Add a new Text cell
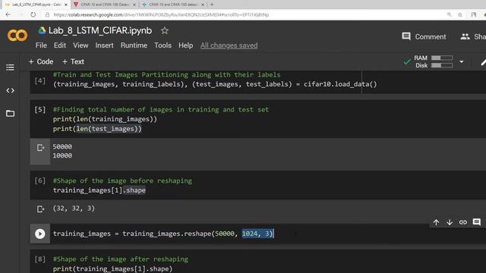 point(73,61)
